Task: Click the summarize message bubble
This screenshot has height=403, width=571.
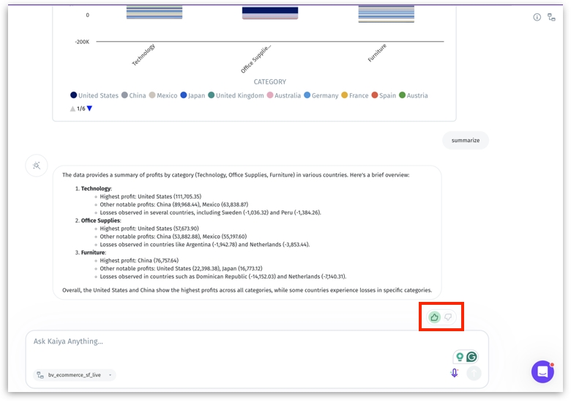Action: (x=465, y=140)
